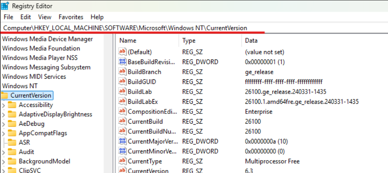Click the Type column header
This screenshot has width=388, height=173.
[189, 41]
